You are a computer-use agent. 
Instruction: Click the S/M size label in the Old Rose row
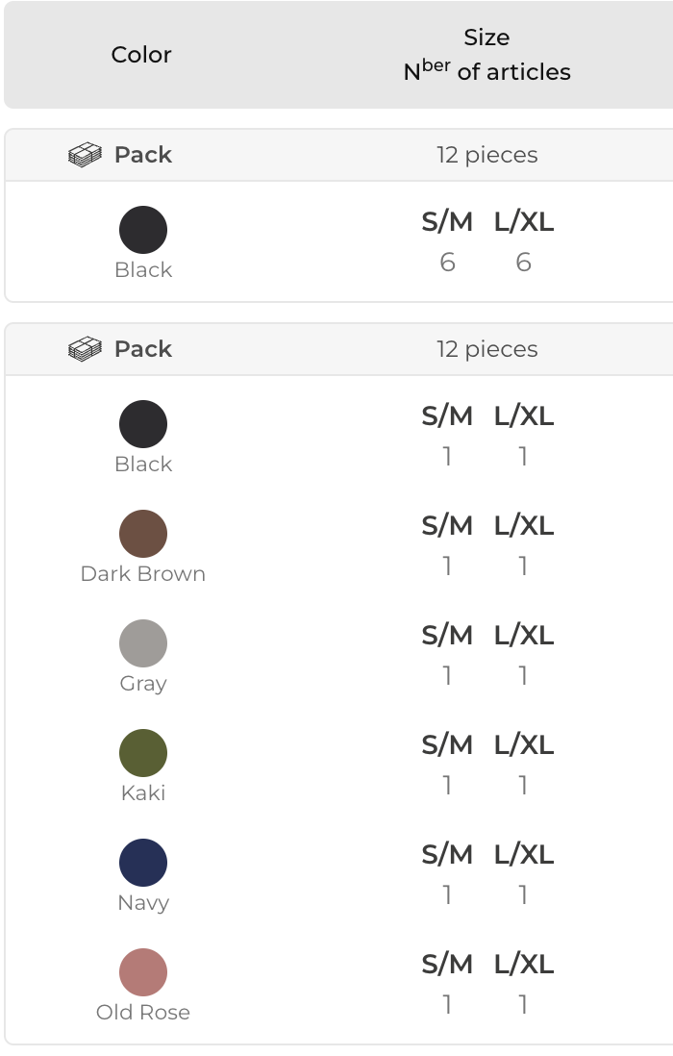click(x=447, y=965)
